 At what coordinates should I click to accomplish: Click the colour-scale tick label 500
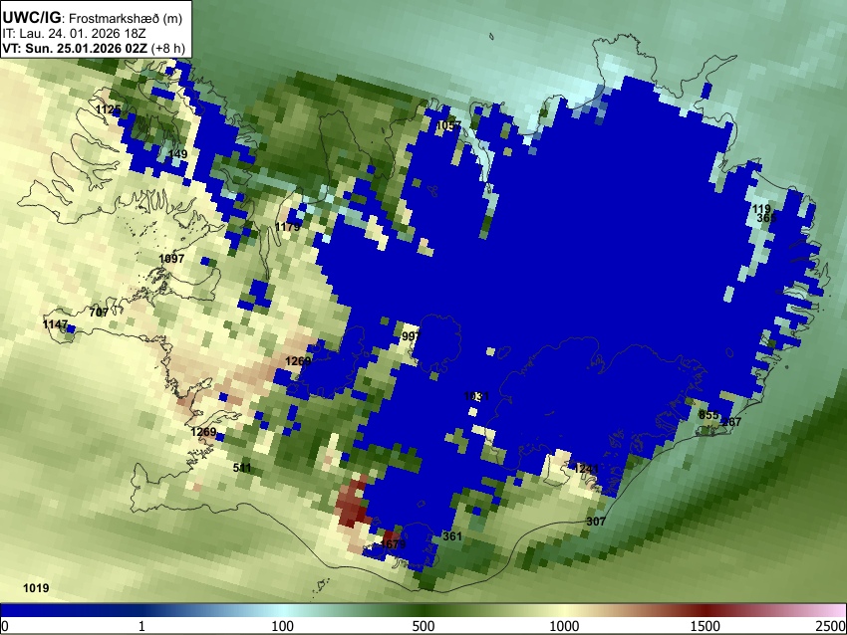pos(423,626)
